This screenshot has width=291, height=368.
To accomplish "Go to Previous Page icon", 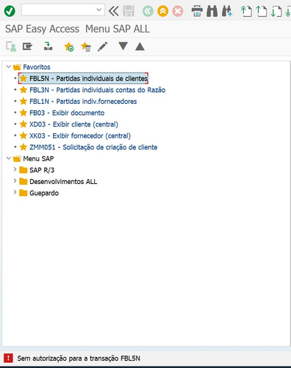I will 261,11.
